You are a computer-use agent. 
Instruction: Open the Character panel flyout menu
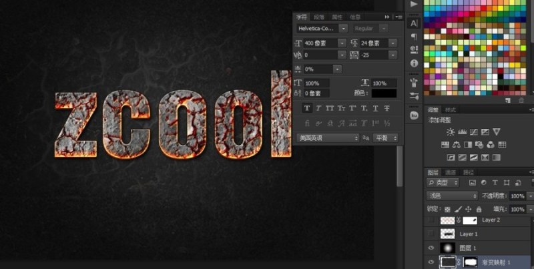(399, 17)
